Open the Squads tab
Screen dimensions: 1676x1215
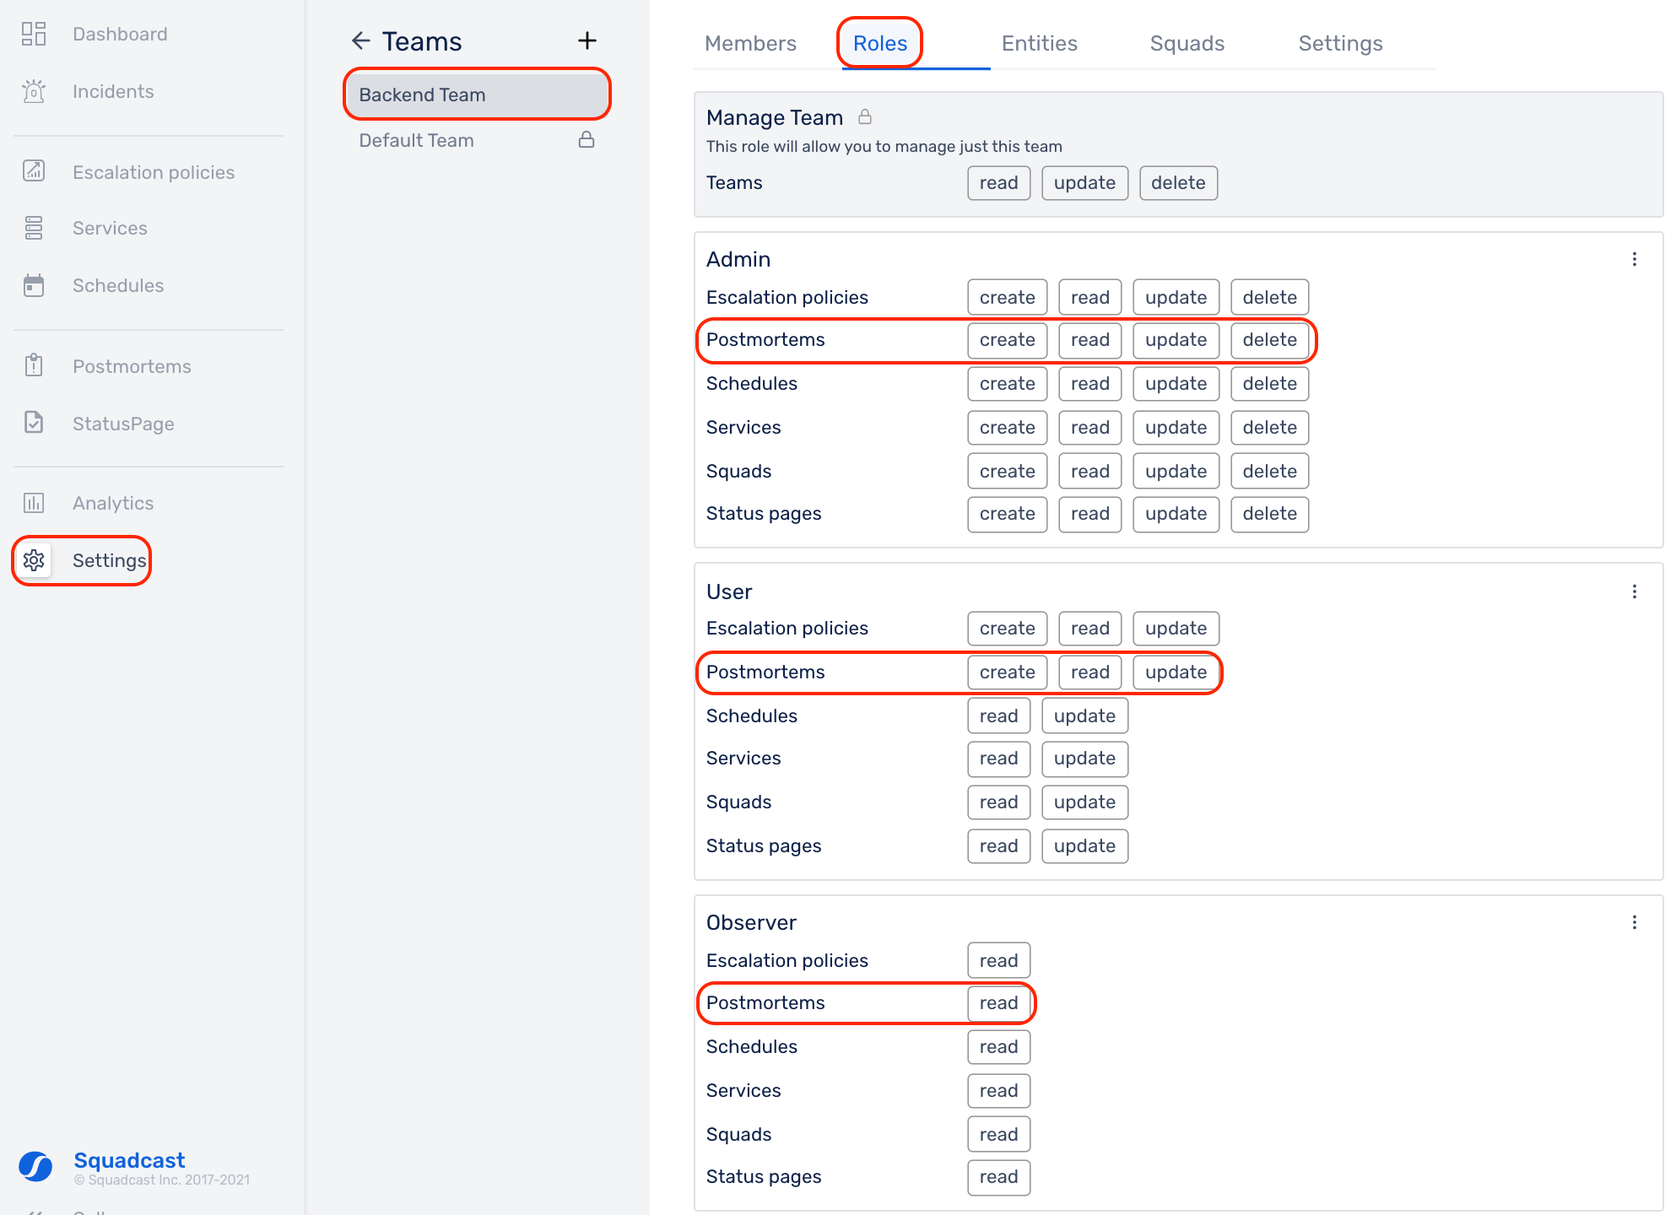point(1187,43)
